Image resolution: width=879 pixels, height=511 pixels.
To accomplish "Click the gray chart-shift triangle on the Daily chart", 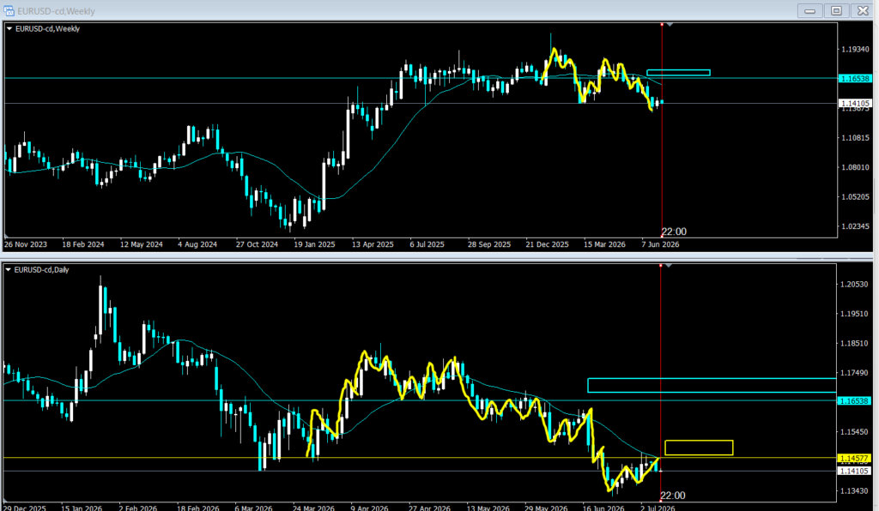I will tap(668, 266).
